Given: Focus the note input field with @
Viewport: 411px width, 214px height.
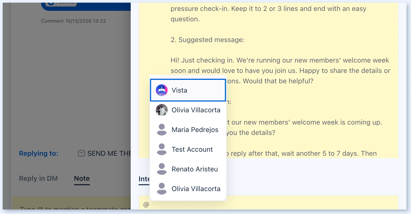Looking at the screenshot, I should [268, 204].
